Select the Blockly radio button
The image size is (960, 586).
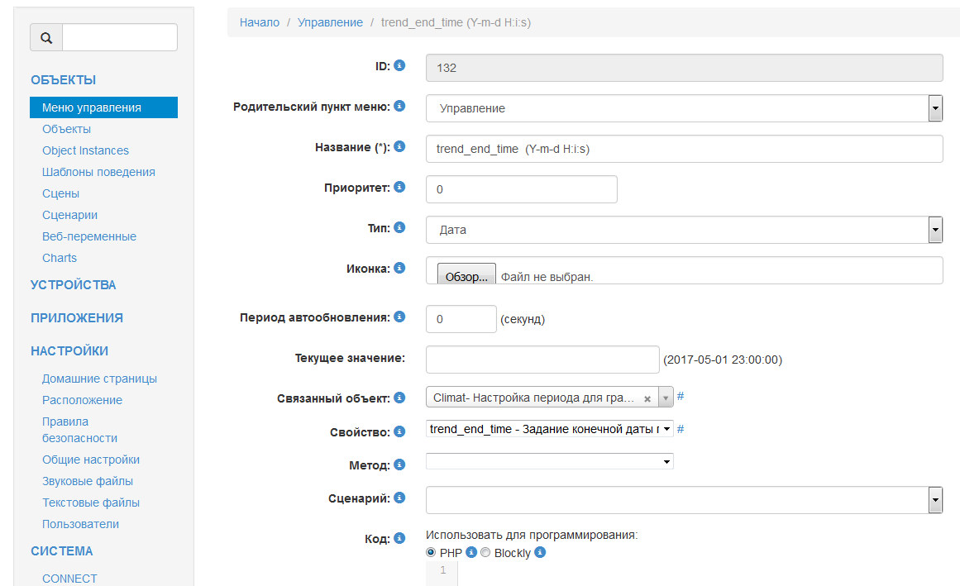[x=485, y=552]
